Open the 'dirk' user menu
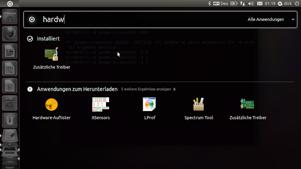Image resolution: width=301 pixels, height=169 pixels. [x=285, y=3]
